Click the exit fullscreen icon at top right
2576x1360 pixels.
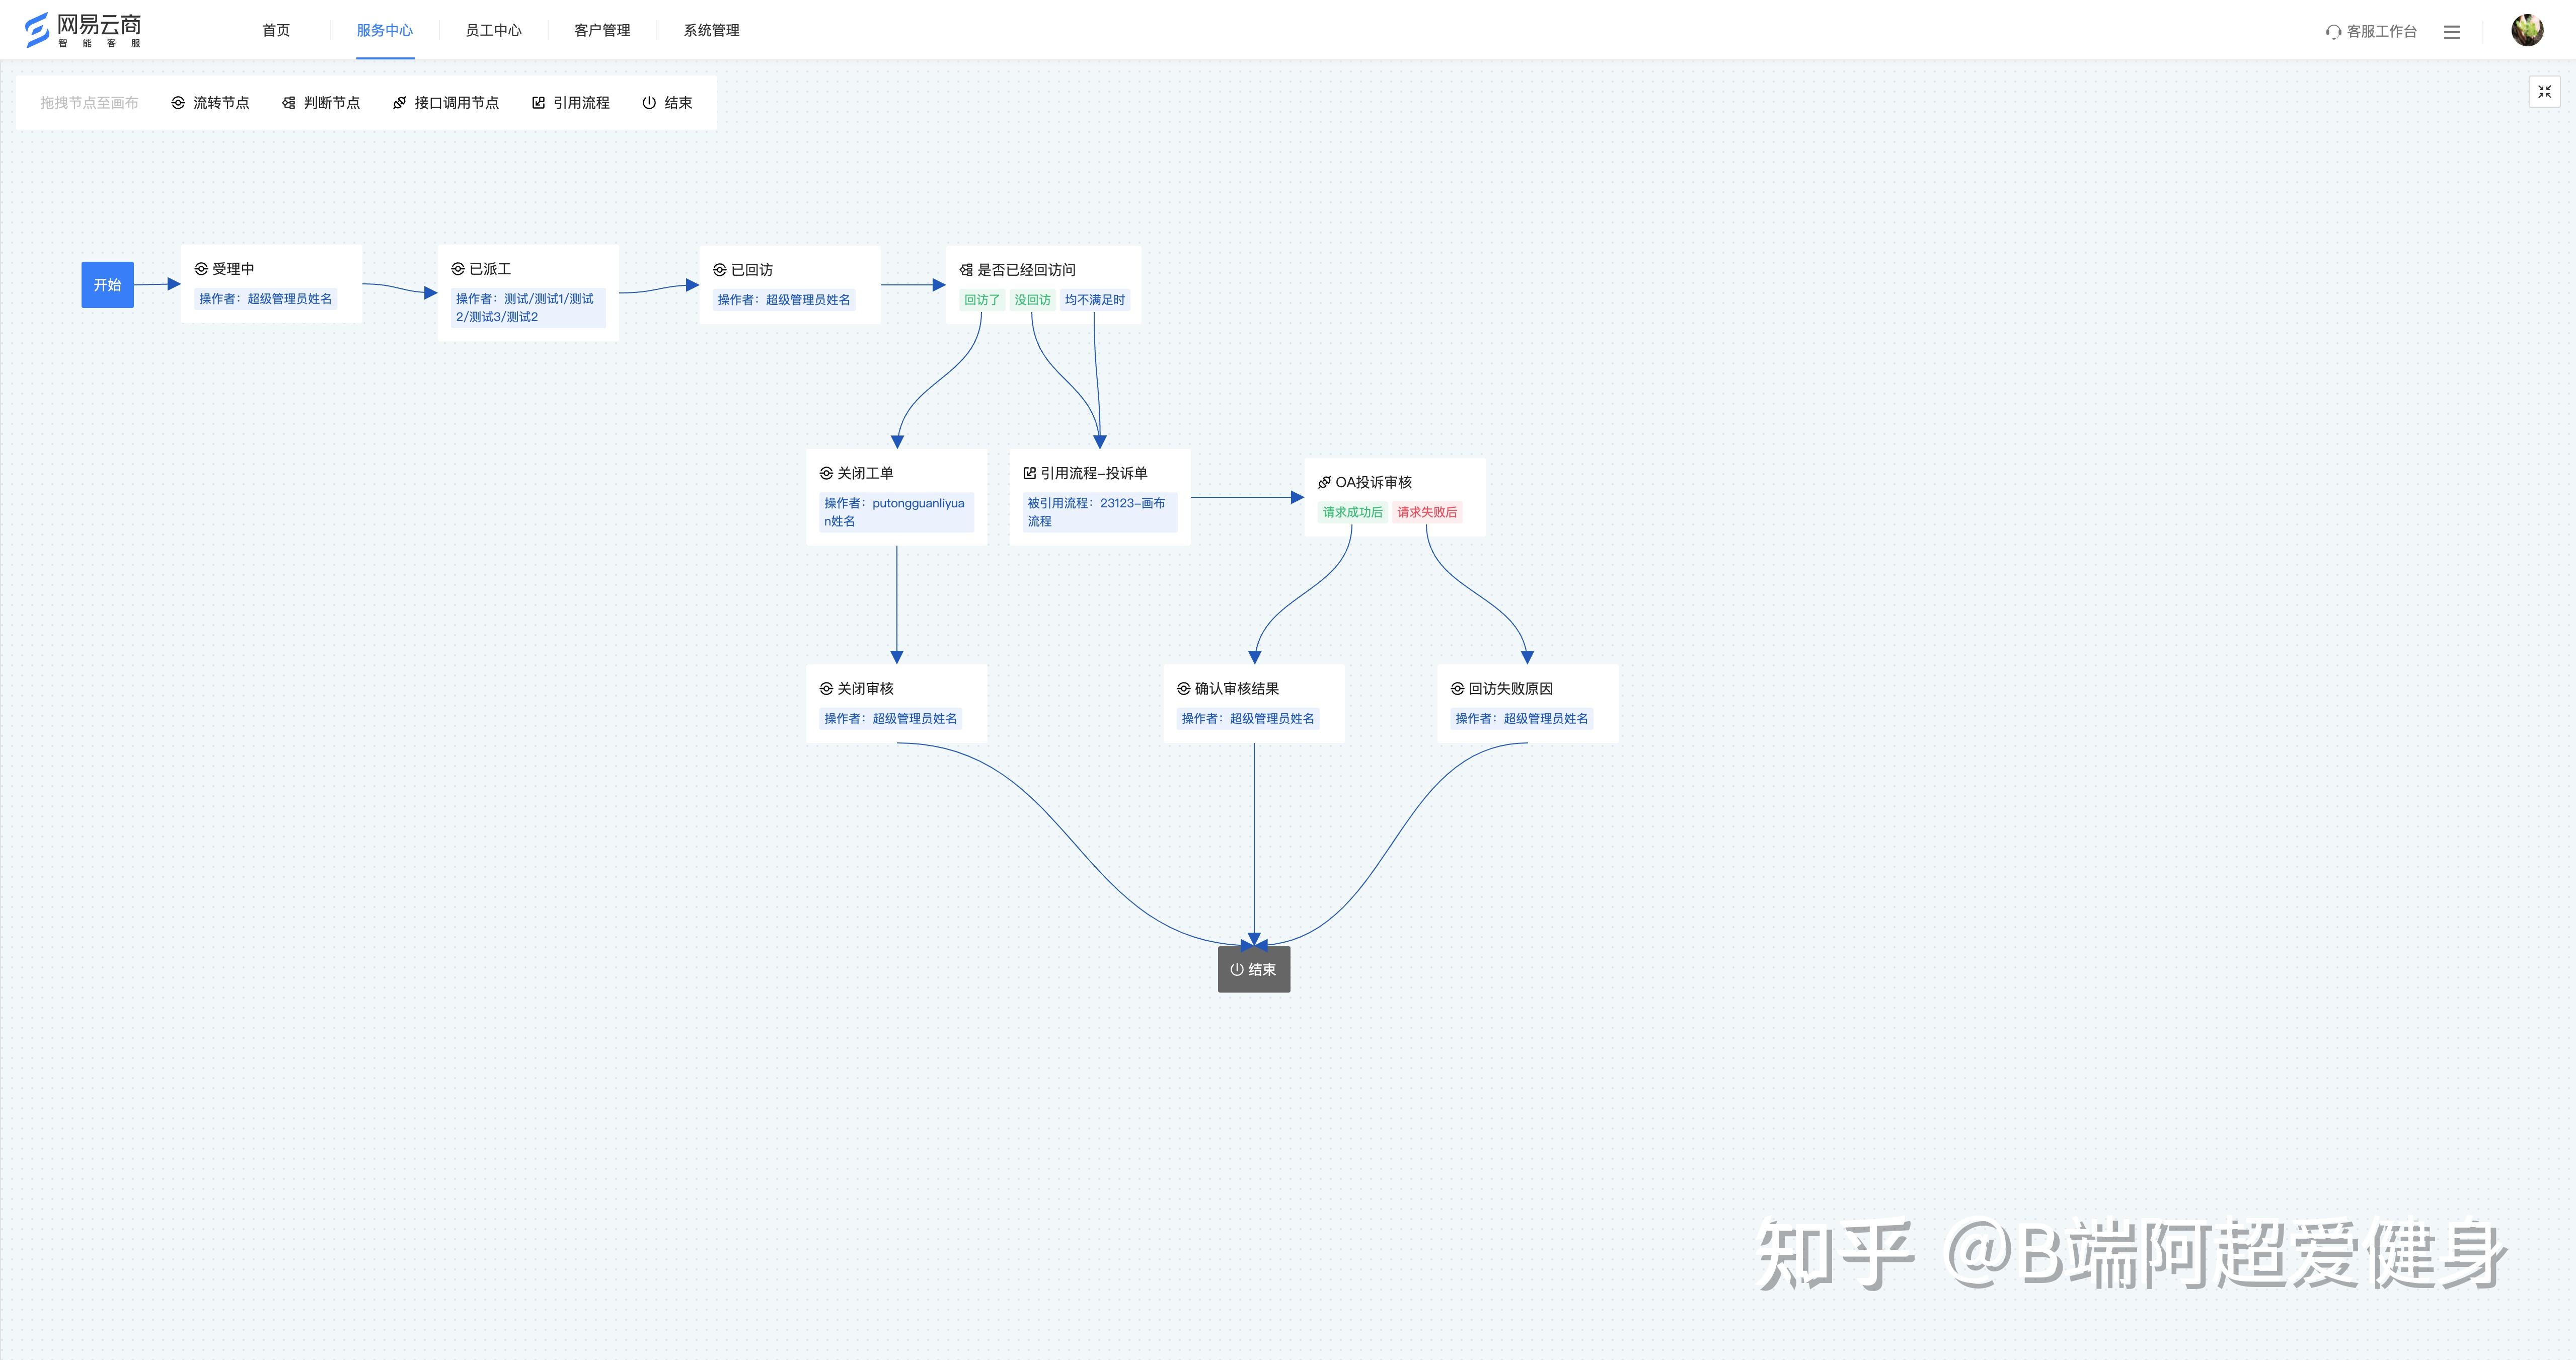(x=2544, y=92)
